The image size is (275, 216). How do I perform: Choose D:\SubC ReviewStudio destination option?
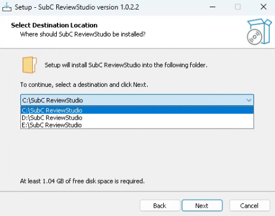[137, 118]
